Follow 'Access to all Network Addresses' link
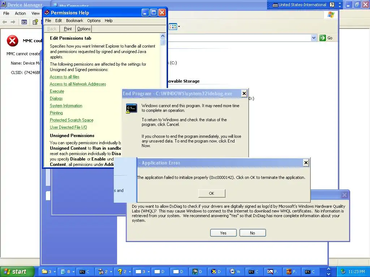 tap(78, 84)
